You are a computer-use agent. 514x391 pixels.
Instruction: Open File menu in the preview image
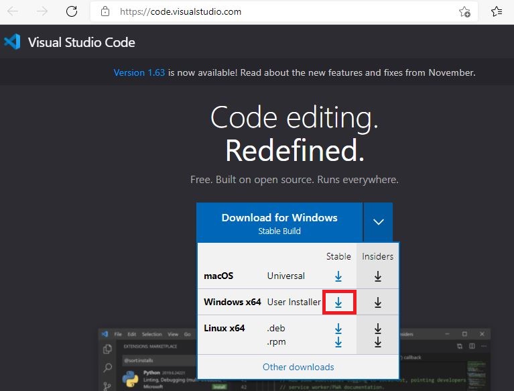(118, 334)
